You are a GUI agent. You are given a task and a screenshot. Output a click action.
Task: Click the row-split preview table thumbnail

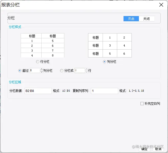(43, 45)
